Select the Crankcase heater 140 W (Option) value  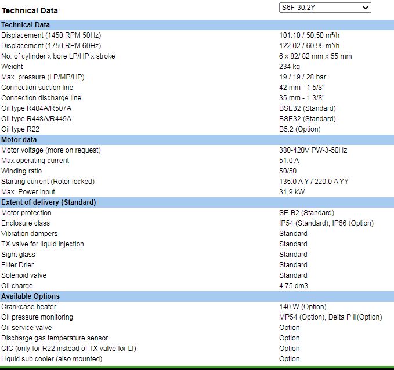(x=302, y=307)
